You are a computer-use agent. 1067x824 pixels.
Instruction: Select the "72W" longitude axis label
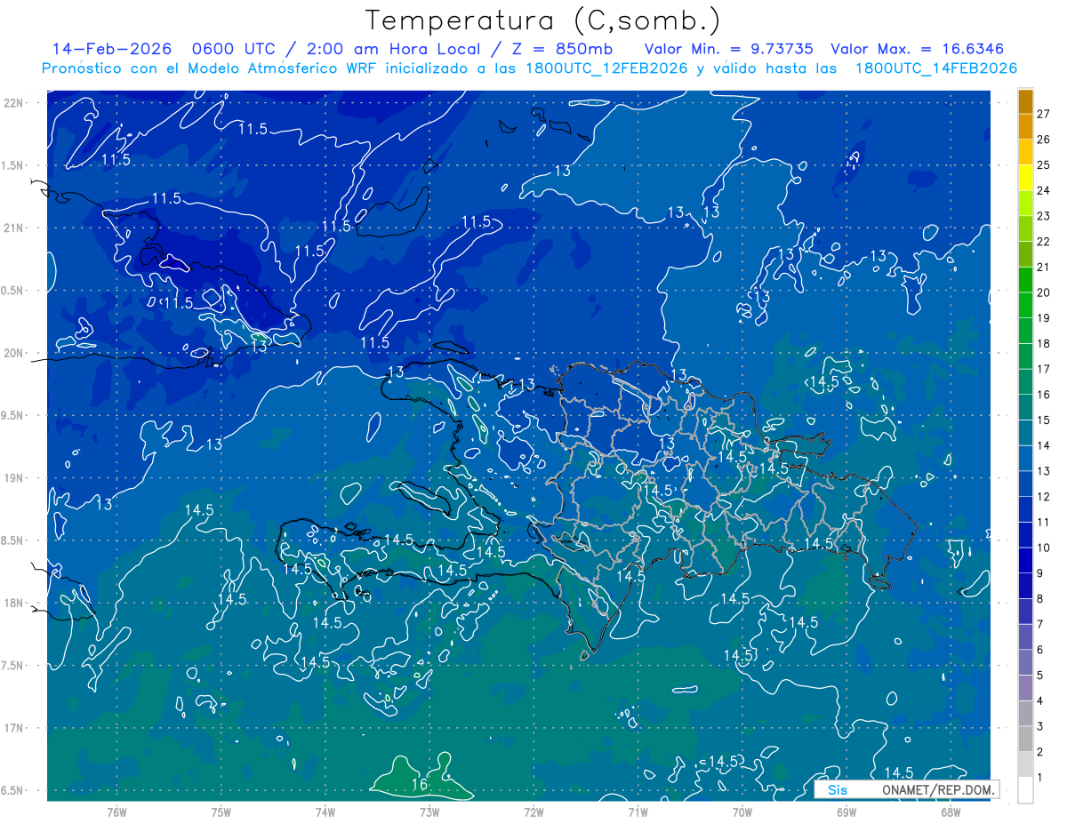(533, 812)
